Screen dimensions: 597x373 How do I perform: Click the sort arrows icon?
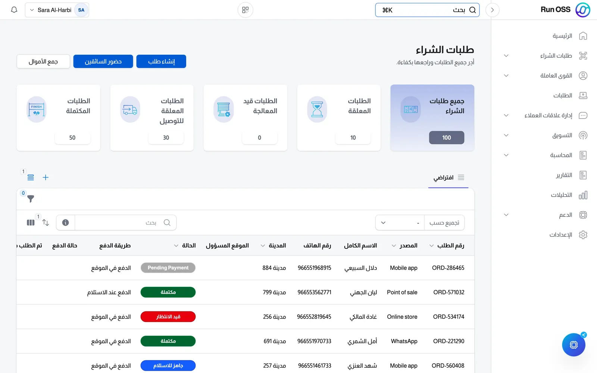point(46,223)
